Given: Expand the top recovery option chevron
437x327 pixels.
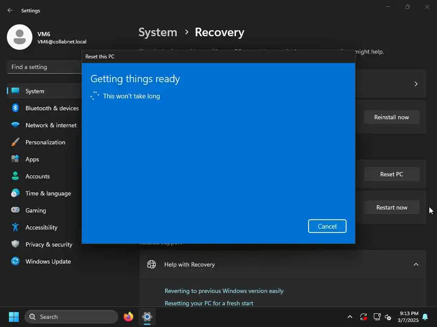Looking at the screenshot, I should point(416,84).
